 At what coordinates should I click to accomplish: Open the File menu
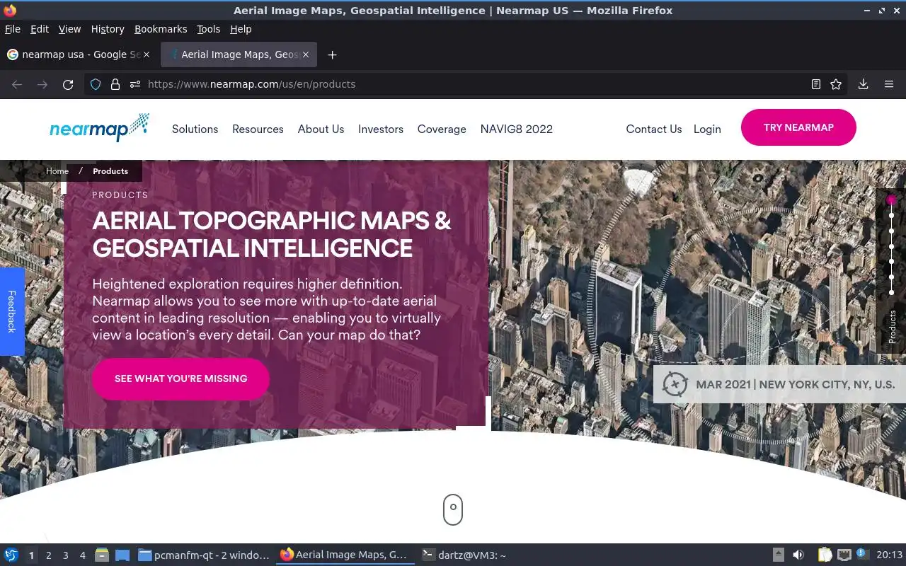pyautogui.click(x=13, y=29)
